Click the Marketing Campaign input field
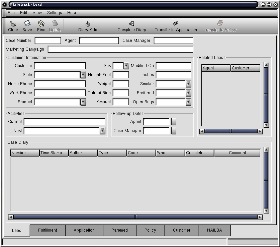Screen dimensions: 280x247 pyautogui.click(x=120, y=49)
